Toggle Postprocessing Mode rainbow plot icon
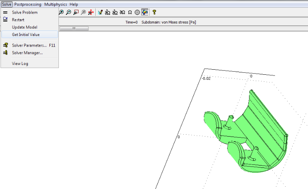Viewport: 308px width, 189px height. 145,13
